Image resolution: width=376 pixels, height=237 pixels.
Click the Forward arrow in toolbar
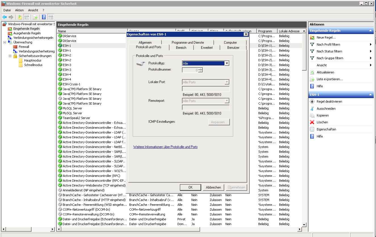click(x=11, y=17)
